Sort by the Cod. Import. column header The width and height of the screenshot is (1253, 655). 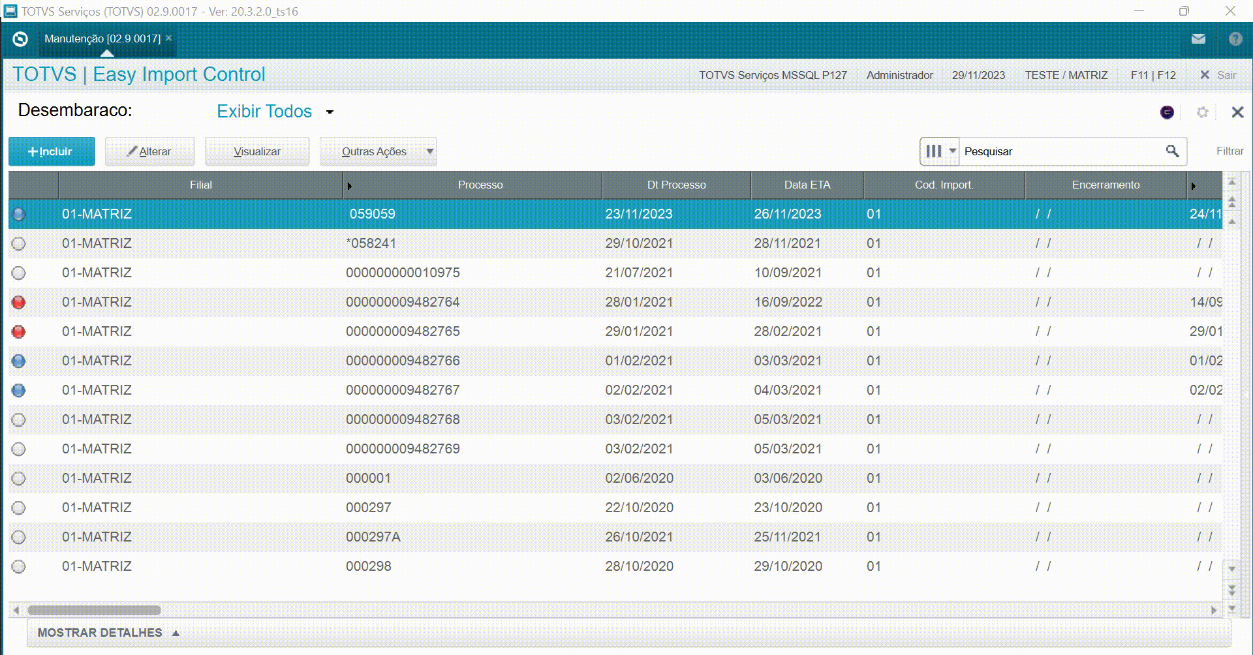tap(944, 185)
